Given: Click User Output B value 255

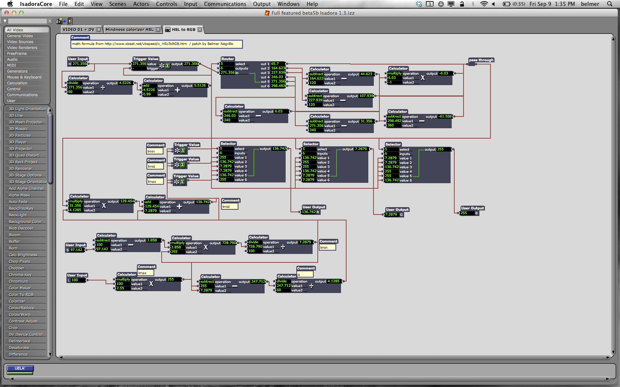Looking at the screenshot, I should [x=467, y=213].
